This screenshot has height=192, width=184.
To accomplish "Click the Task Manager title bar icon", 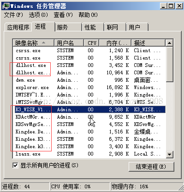I will click(x=6, y=6).
